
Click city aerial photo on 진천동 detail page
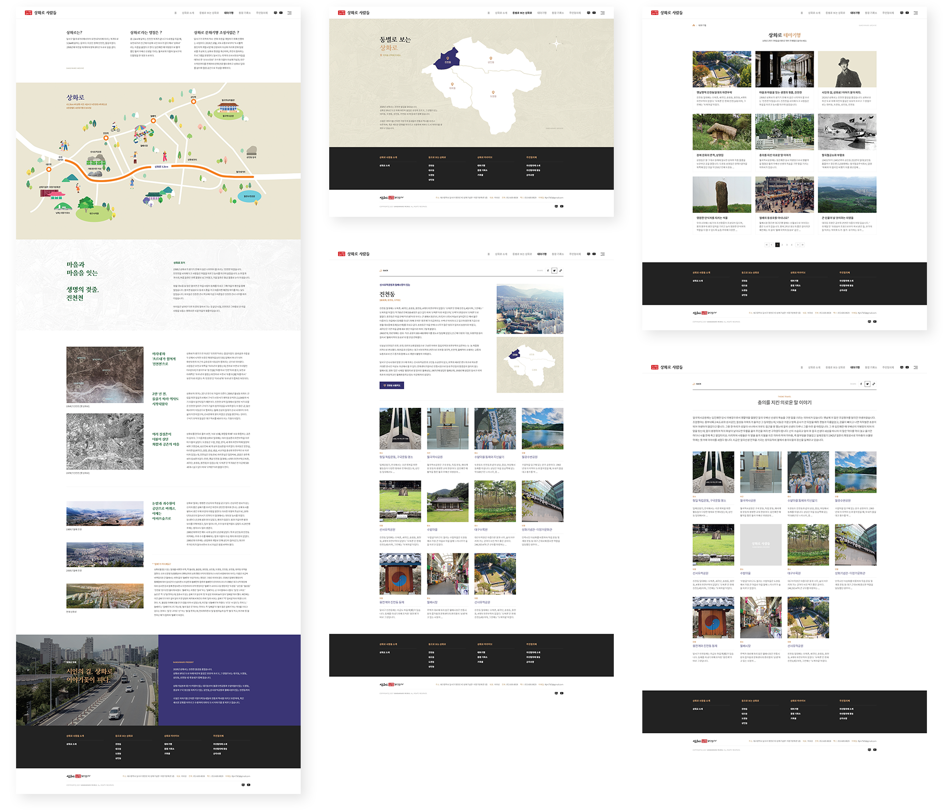tap(529, 308)
